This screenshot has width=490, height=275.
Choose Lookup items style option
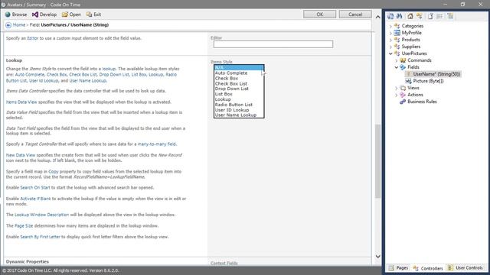[x=239, y=99]
